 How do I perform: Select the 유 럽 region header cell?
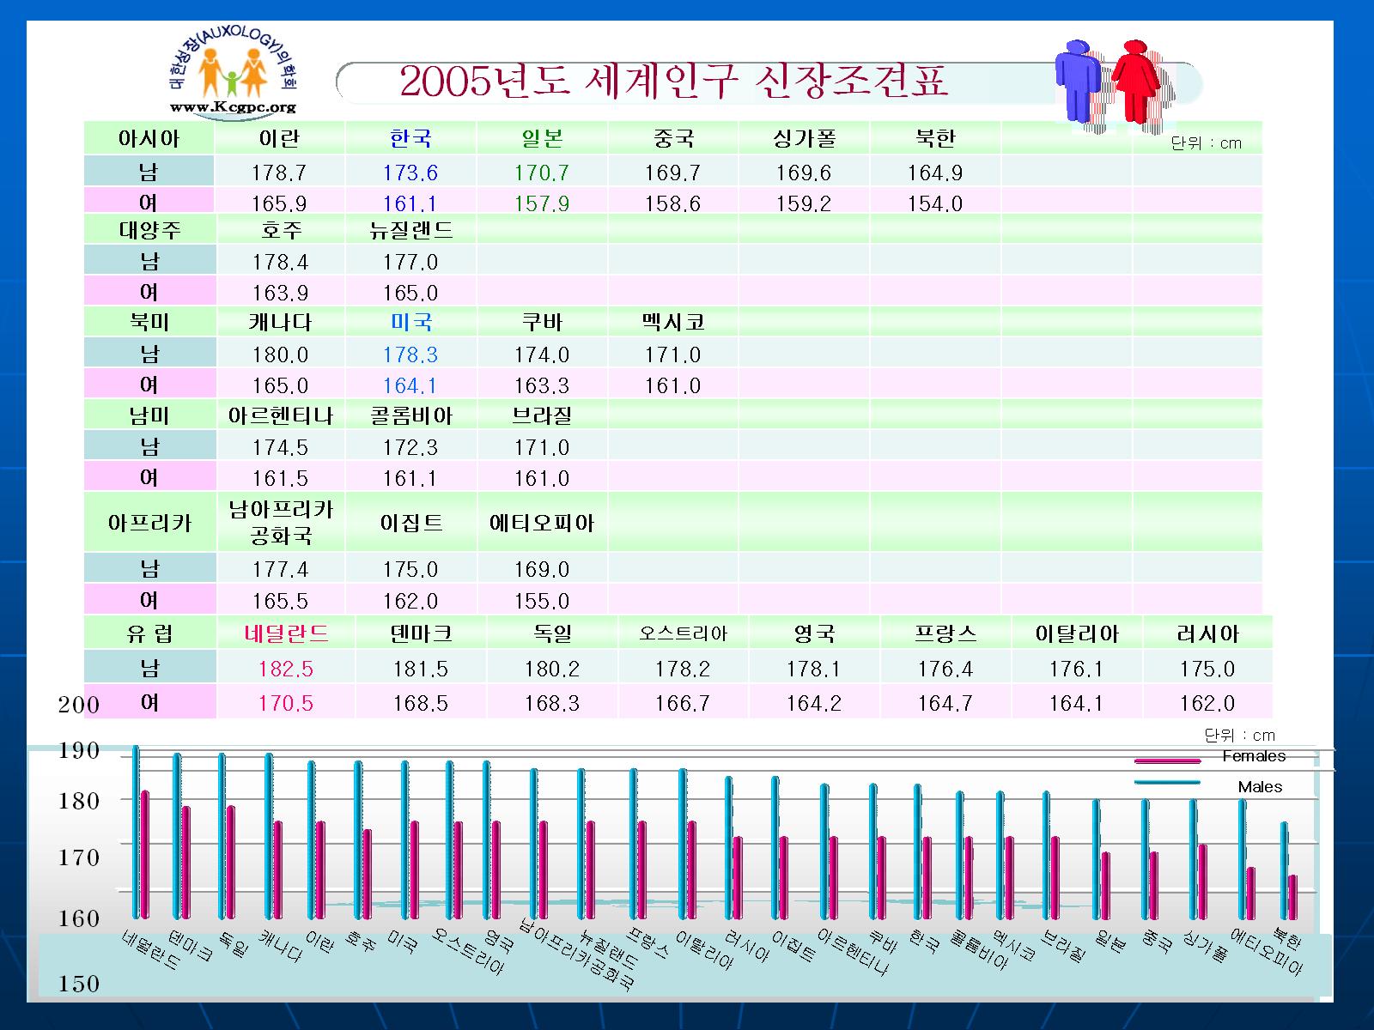(x=149, y=633)
